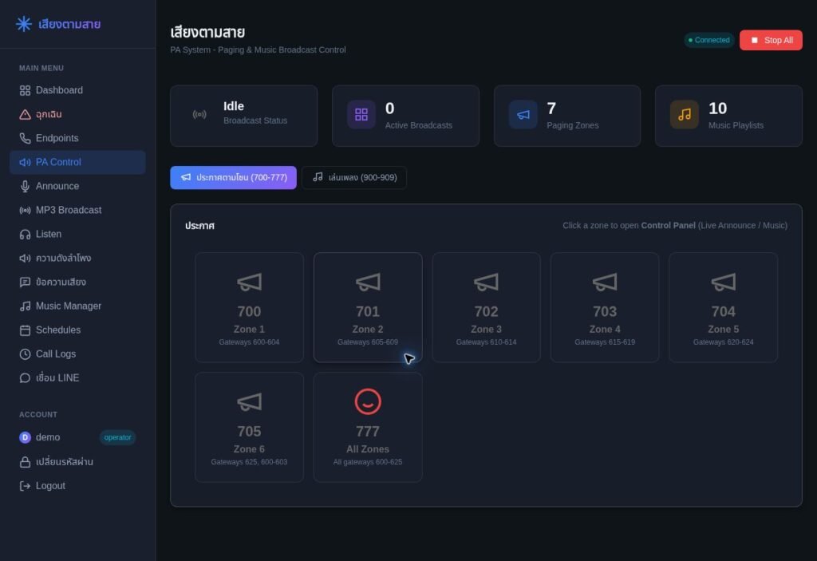Click the blue Paging Zones megaphone icon

tap(523, 115)
